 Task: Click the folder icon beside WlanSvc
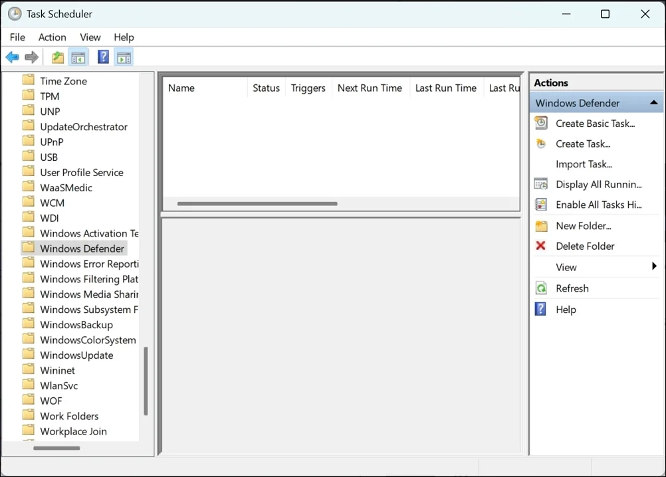pos(29,385)
